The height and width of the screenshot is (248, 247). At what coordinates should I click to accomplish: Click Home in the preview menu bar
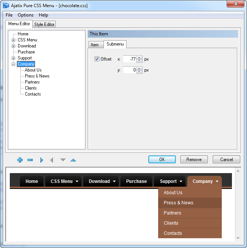[32, 181]
